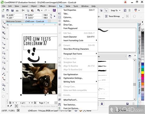Pick the red swatch in color palette
145x114 pixels.
pos(143,75)
